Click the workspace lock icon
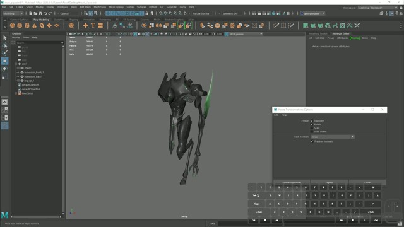Image resolution: width=404 pixels, height=227 pixels. [401, 8]
